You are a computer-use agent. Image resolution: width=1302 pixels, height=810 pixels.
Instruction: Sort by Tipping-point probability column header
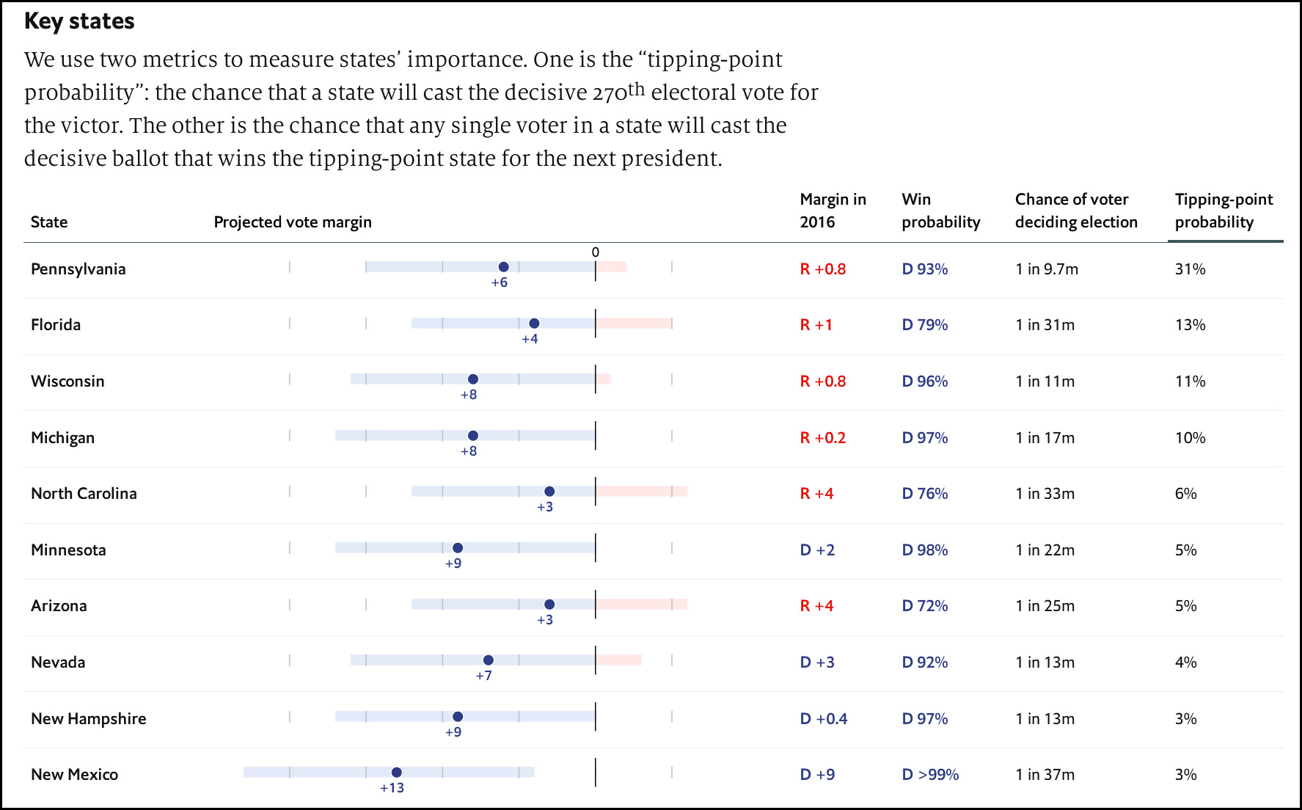tap(1224, 211)
